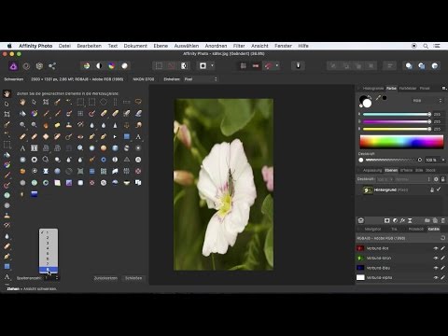Uncheck Hintergrund layer visibility checkmark
448x336 pixels.
click(439, 189)
